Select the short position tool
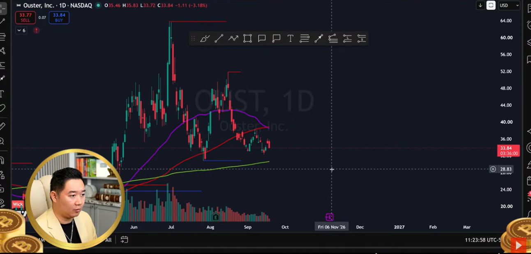The width and height of the screenshot is (531, 254). coord(362,39)
